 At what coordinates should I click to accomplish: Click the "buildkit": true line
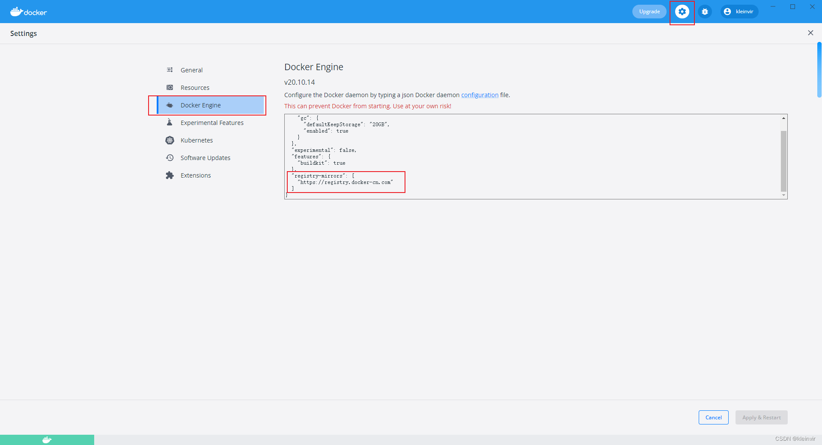tap(321, 163)
